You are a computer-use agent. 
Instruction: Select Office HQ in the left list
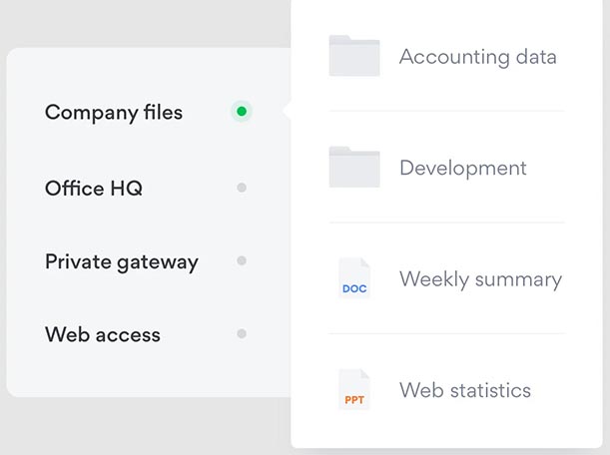click(94, 188)
